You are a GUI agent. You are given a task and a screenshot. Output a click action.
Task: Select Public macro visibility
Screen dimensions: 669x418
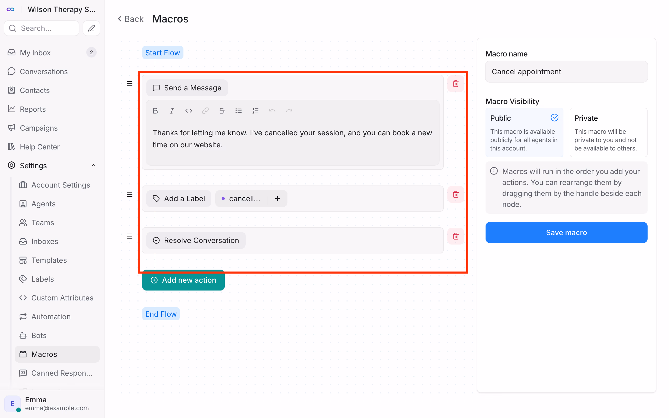524,132
